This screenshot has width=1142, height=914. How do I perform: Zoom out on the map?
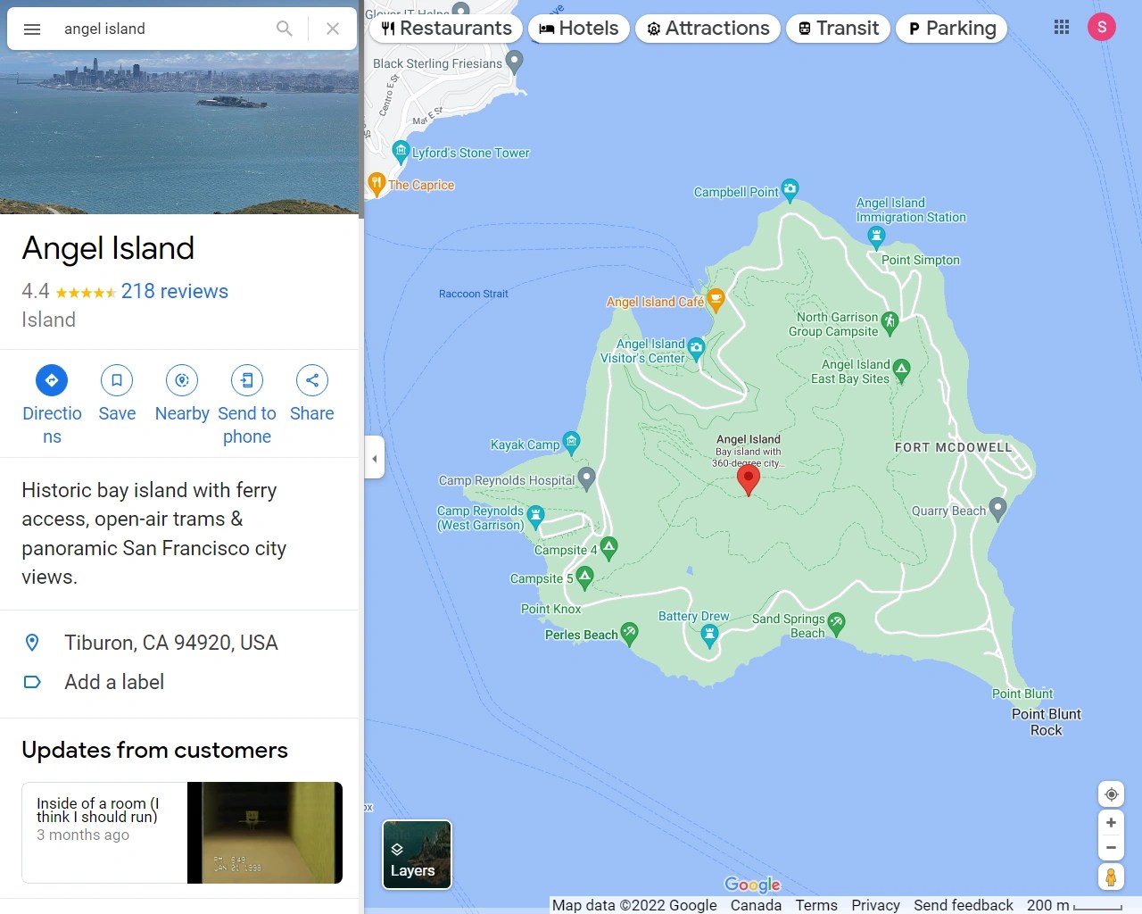[1111, 848]
